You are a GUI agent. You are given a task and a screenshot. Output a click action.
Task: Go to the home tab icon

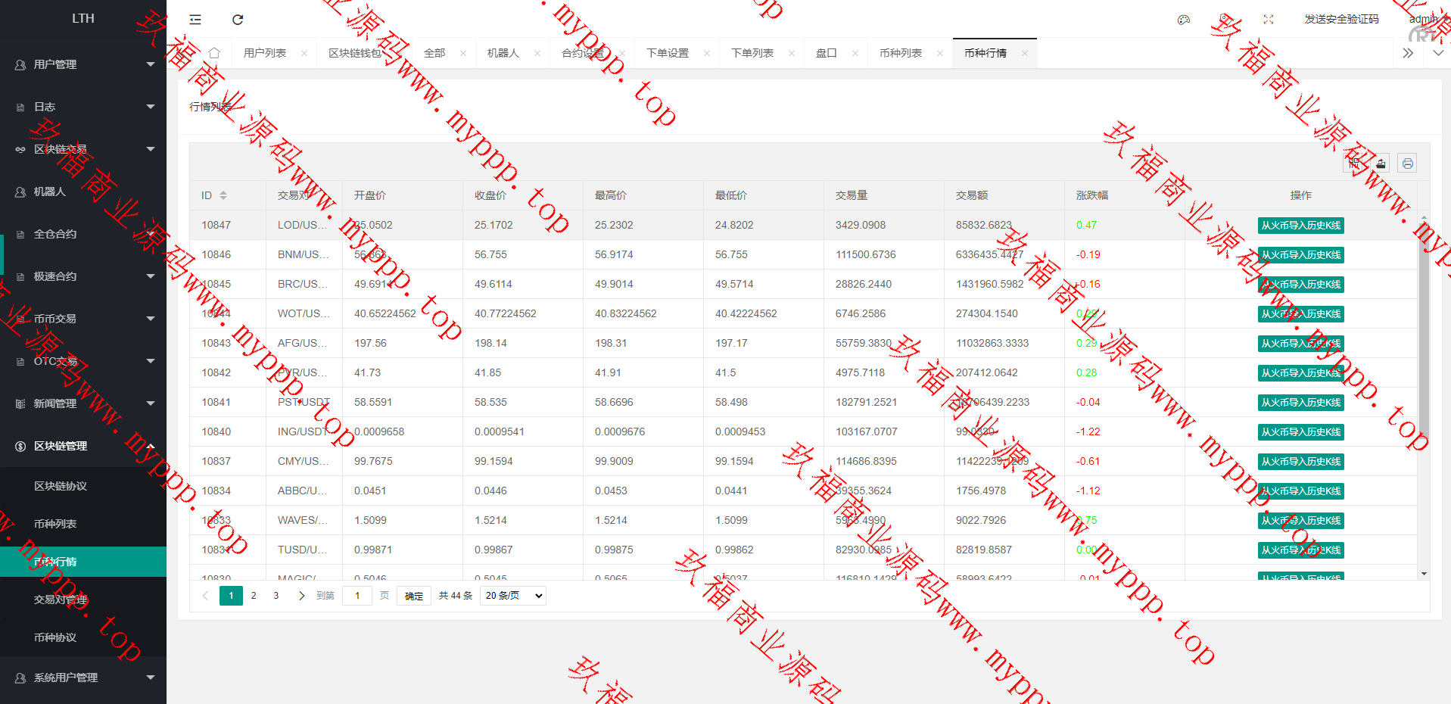(x=214, y=53)
